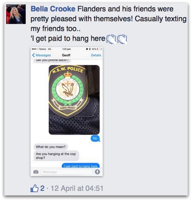This screenshot has height=201, width=192.
Task: Tap the microphone dictation icon
Action: point(97,172)
